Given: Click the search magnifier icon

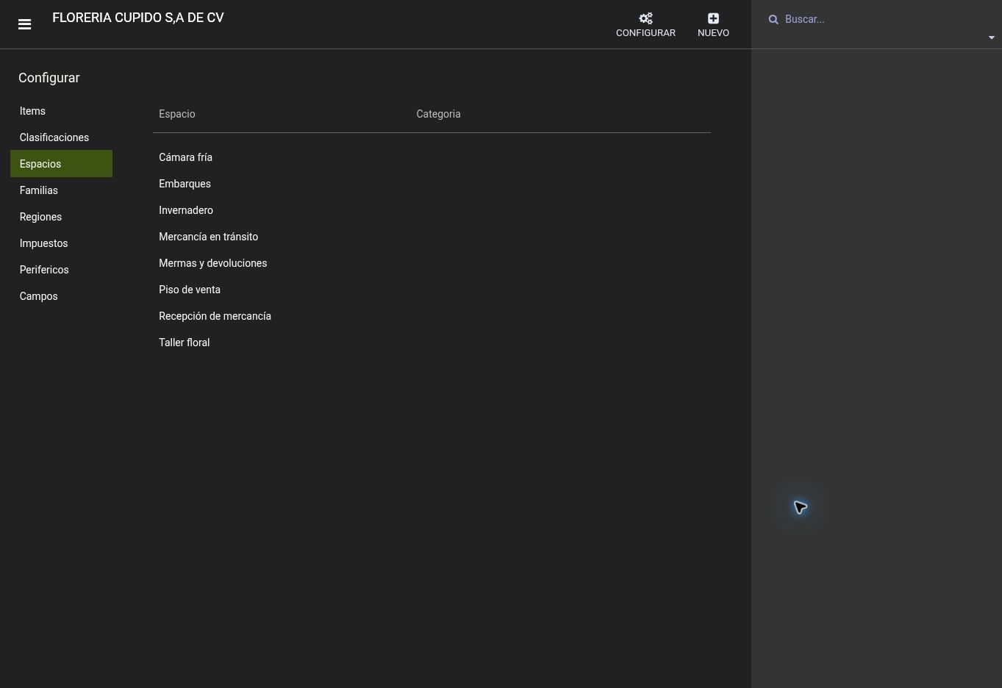Looking at the screenshot, I should (773, 20).
